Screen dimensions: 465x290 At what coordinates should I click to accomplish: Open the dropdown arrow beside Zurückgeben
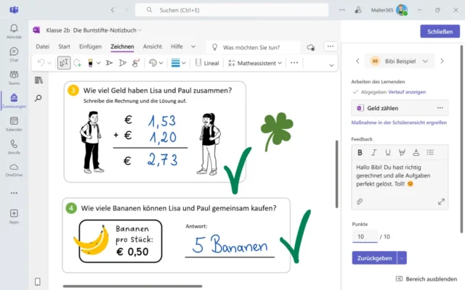click(403, 257)
